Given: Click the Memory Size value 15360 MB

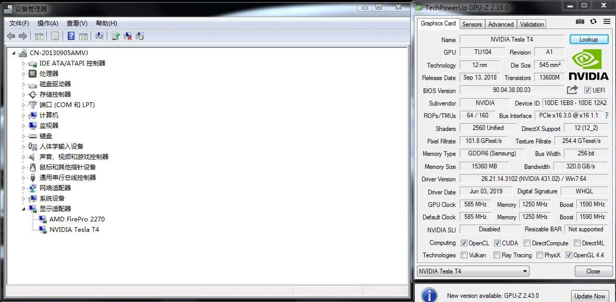Looking at the screenshot, I should click(484, 166).
